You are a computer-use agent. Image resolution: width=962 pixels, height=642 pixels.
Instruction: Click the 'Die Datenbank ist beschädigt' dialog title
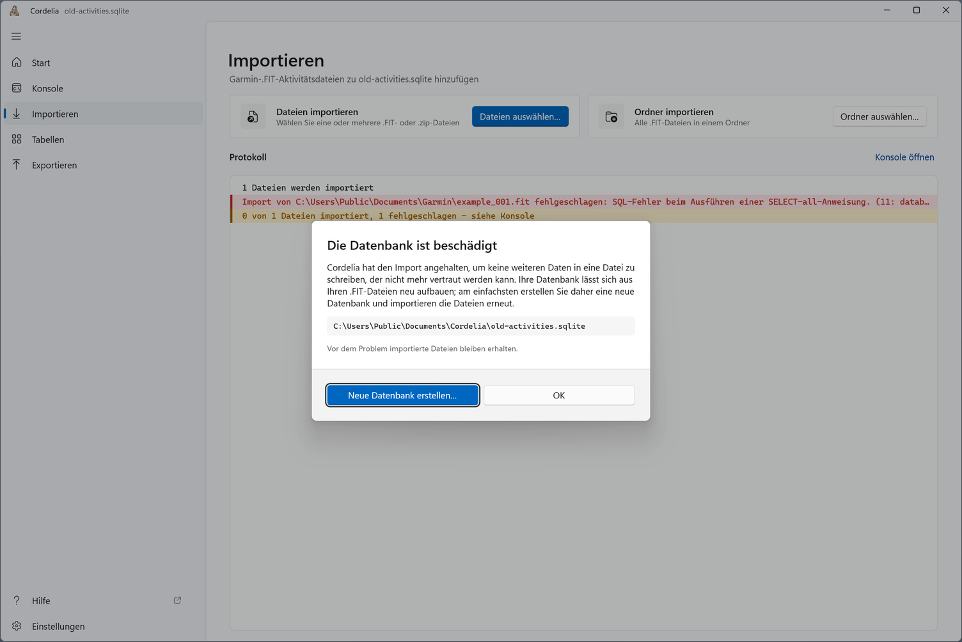coord(412,246)
